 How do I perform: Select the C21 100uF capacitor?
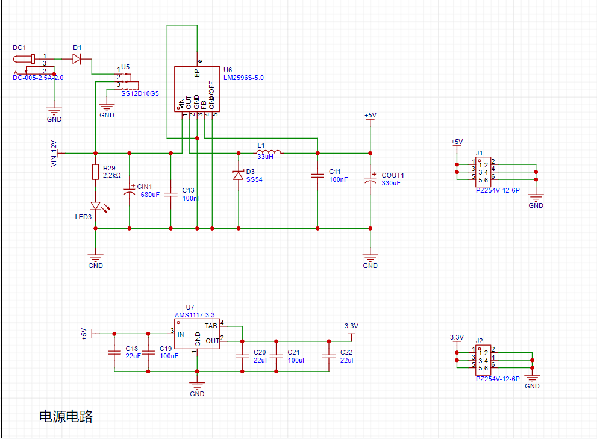(277, 356)
